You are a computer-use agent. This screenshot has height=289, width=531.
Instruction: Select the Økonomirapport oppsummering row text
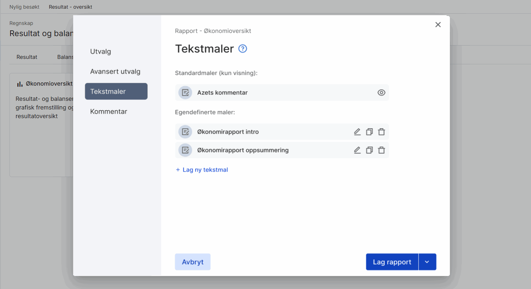243,150
